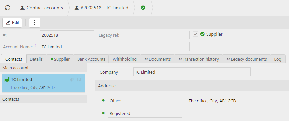The width and height of the screenshot is (289, 121).
Task: Navigate to Contact accounts breadcrumb
Action: [x=42, y=8]
